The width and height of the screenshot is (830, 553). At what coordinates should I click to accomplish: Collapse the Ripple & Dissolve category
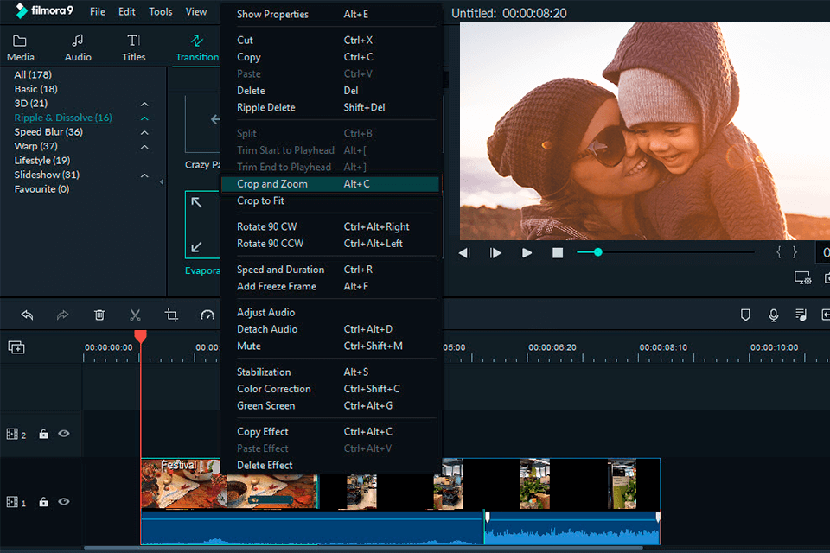click(144, 119)
